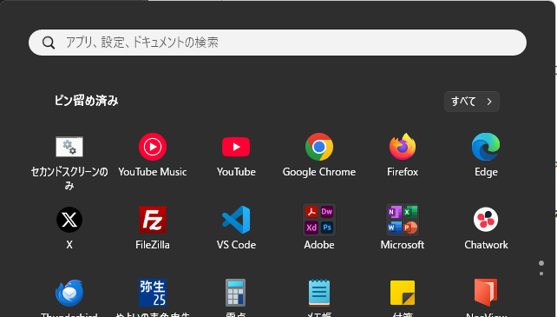Open the orange NeeView app icon

[486, 293]
